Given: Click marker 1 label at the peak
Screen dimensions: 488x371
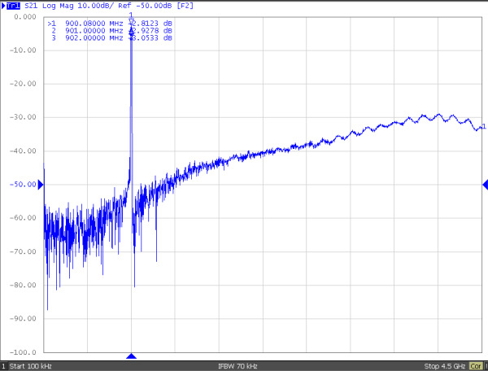Looking at the screenshot, I should [131, 15].
